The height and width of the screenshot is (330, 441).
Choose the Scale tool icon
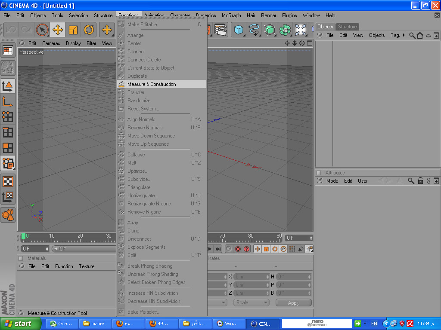coord(73,30)
